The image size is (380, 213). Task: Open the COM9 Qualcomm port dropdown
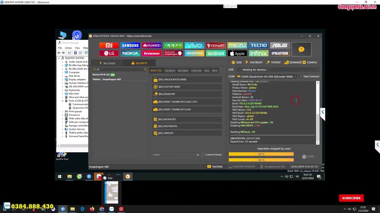tap(266, 77)
